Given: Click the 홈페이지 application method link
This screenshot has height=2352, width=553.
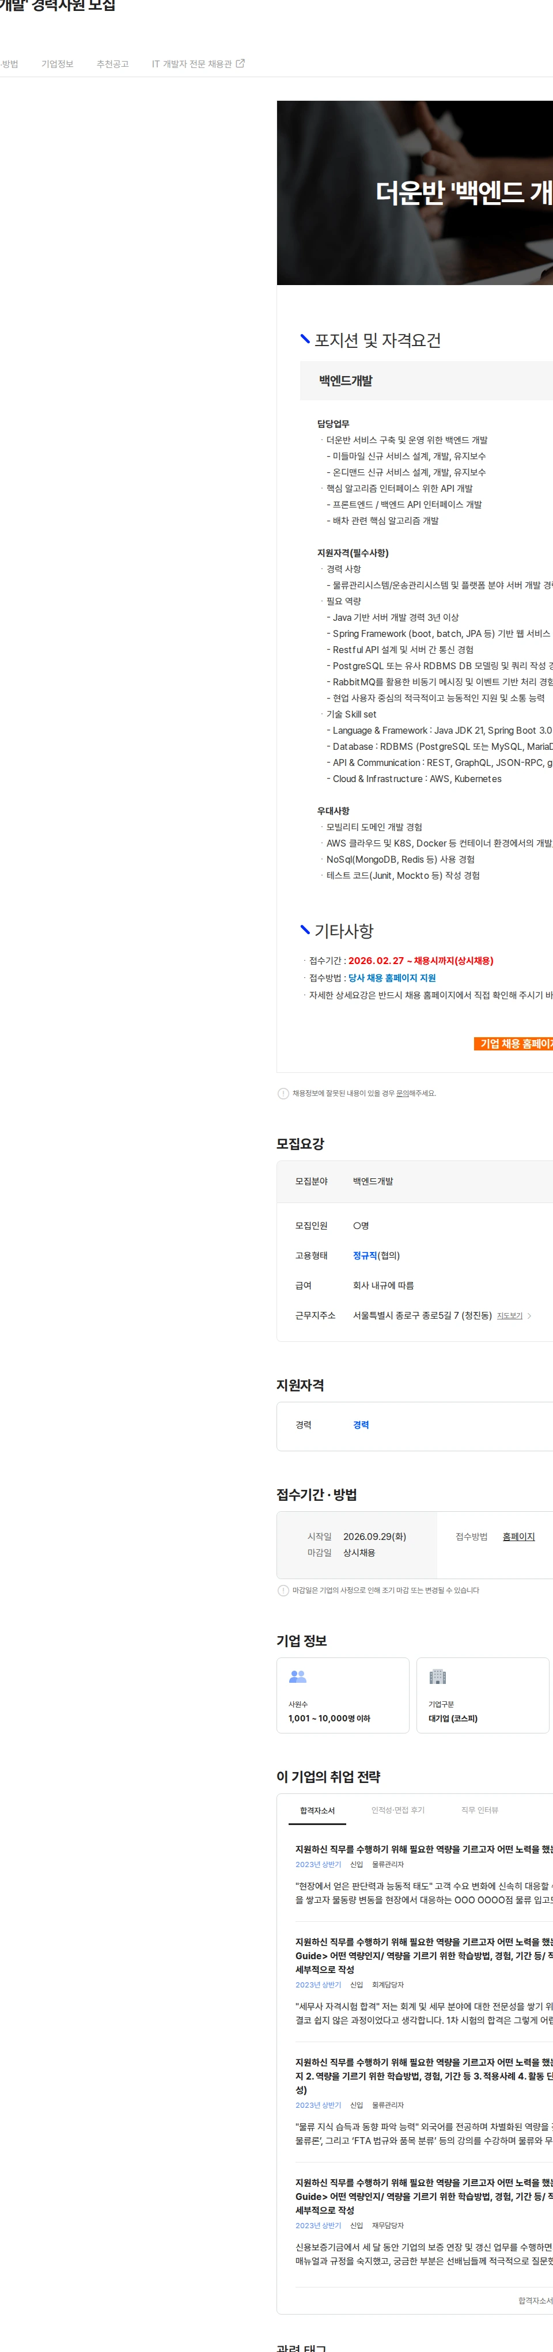Looking at the screenshot, I should [x=518, y=1537].
